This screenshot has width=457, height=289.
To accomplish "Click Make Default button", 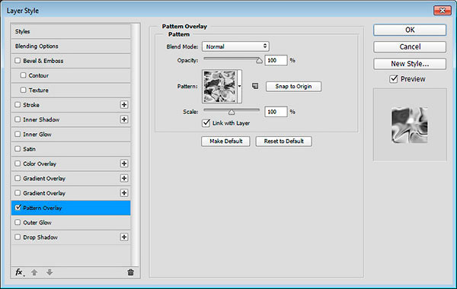I will pyautogui.click(x=225, y=141).
